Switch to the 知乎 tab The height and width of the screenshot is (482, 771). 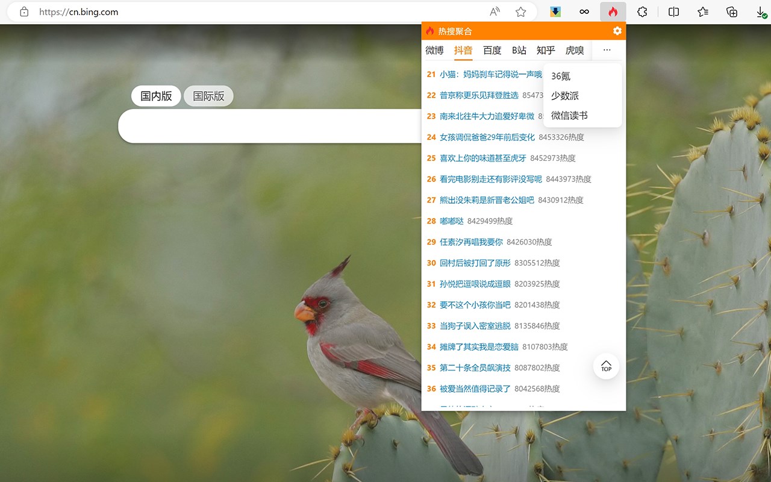tap(546, 51)
